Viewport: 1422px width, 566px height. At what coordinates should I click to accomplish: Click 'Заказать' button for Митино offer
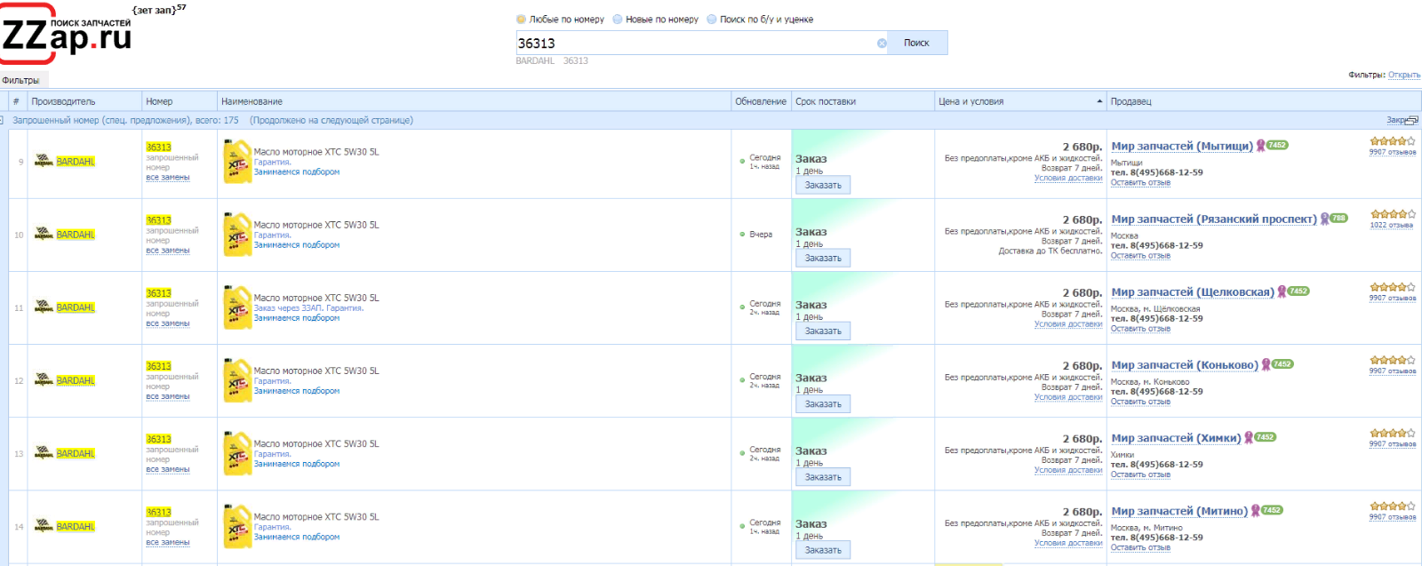click(x=823, y=550)
